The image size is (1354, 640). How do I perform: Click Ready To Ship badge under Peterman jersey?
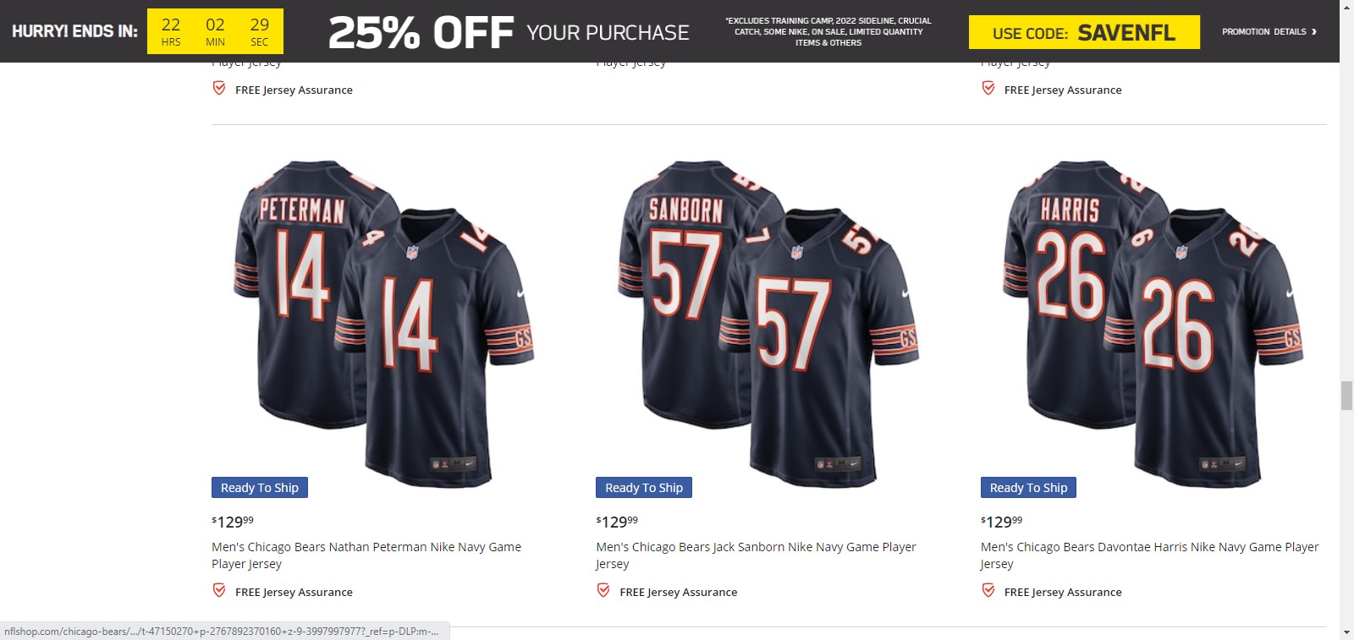coord(260,488)
